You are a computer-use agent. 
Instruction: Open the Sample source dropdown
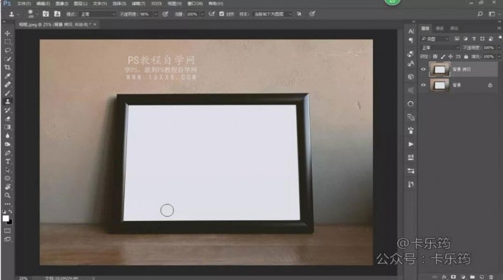pyautogui.click(x=273, y=14)
